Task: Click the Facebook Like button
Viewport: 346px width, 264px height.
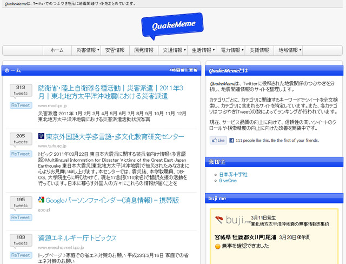Action: [218, 140]
